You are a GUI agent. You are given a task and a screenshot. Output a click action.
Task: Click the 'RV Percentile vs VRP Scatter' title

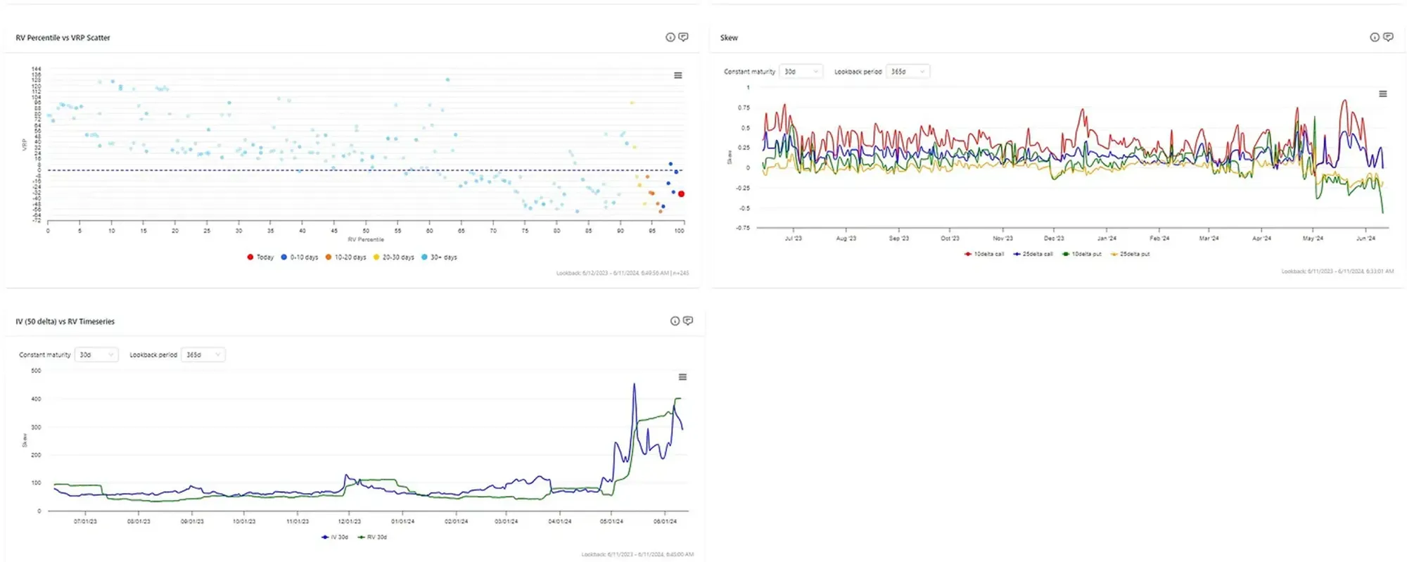point(63,38)
